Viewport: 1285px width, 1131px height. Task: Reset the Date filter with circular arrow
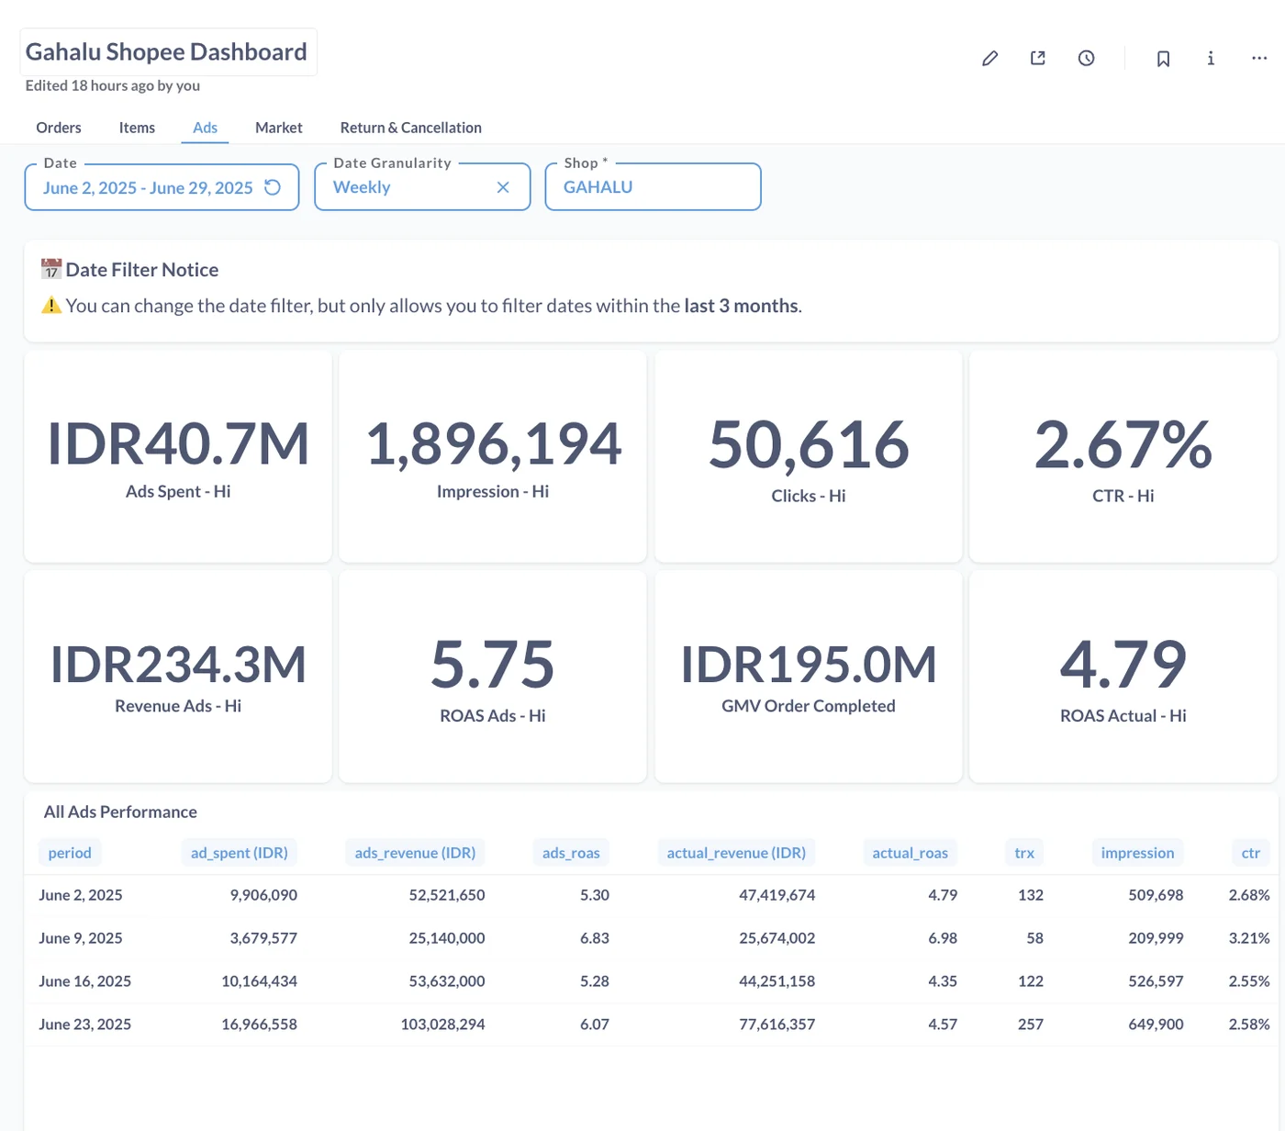273,187
